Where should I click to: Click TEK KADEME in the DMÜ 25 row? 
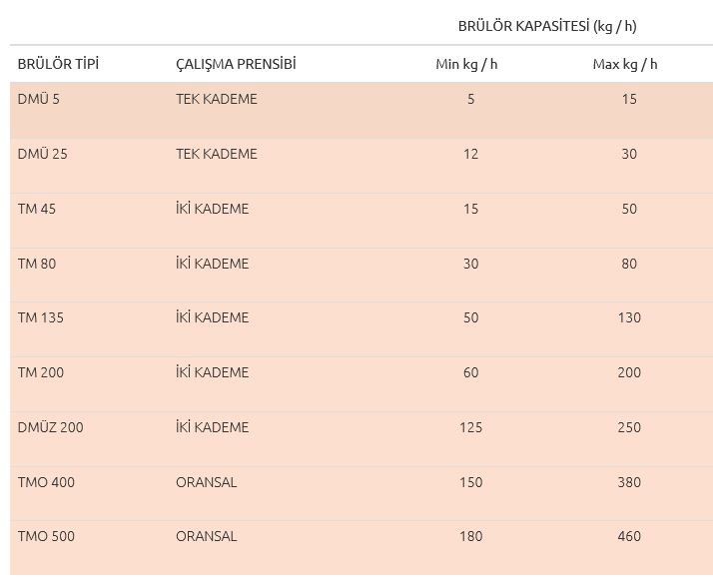pyautogui.click(x=216, y=154)
